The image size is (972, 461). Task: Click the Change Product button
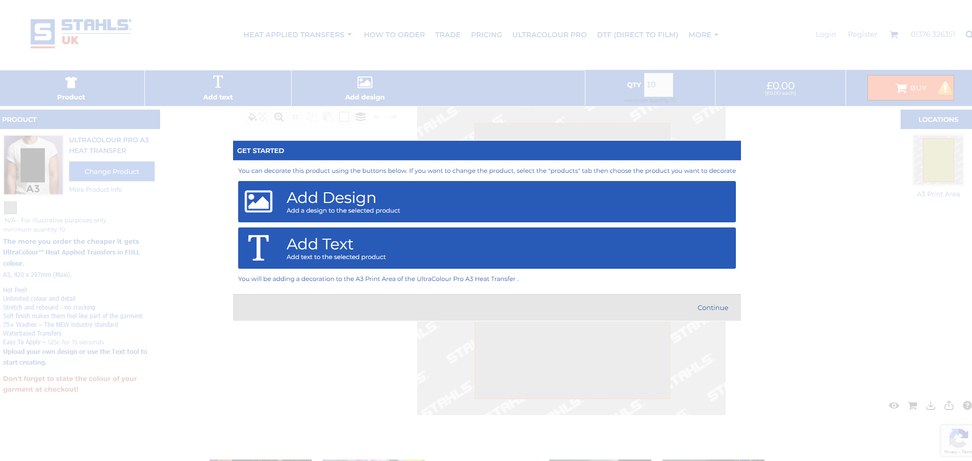(x=112, y=171)
